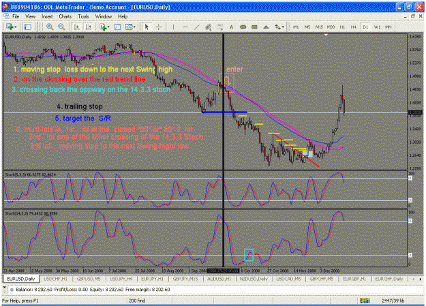Open the Profiles toolbar button
This screenshot has width=426, height=306.
point(28,27)
